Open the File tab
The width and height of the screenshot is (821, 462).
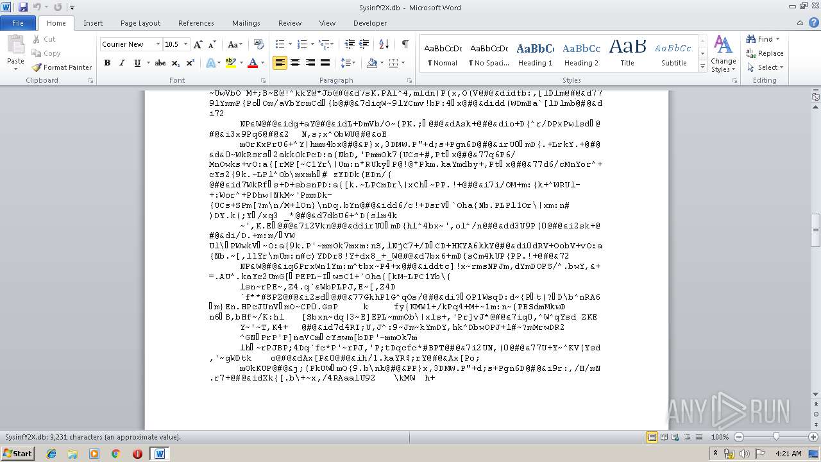click(18, 23)
